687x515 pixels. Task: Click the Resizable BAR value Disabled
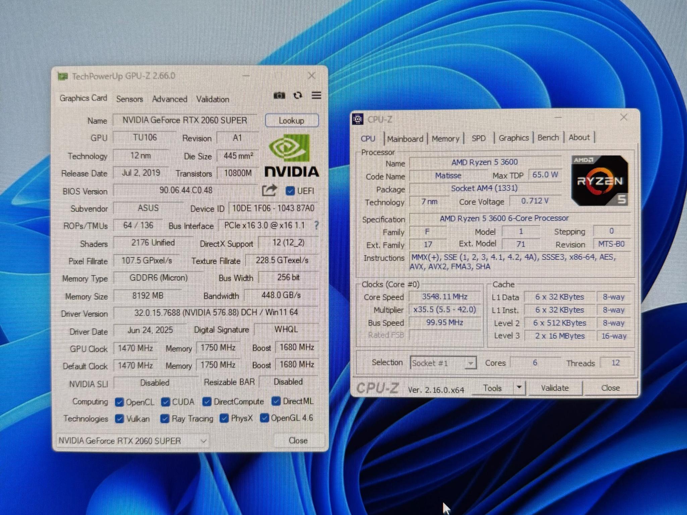point(288,382)
